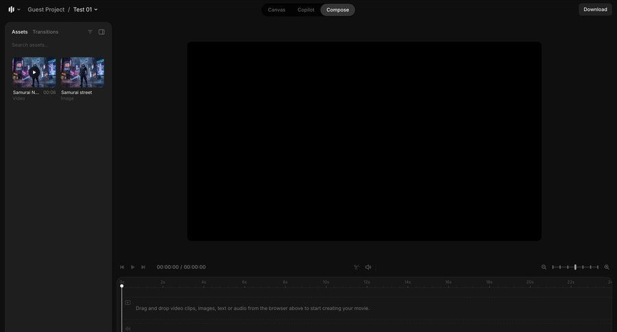Click the Download button
The height and width of the screenshot is (332, 617).
[595, 10]
